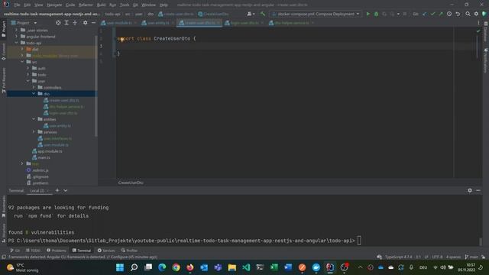
Task: Open Firefox from the taskbar
Action: 190,267
